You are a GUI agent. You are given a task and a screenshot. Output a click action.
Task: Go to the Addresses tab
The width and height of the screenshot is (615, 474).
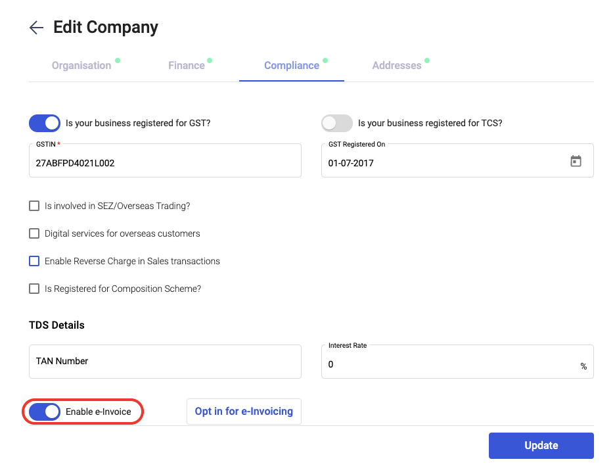click(397, 66)
